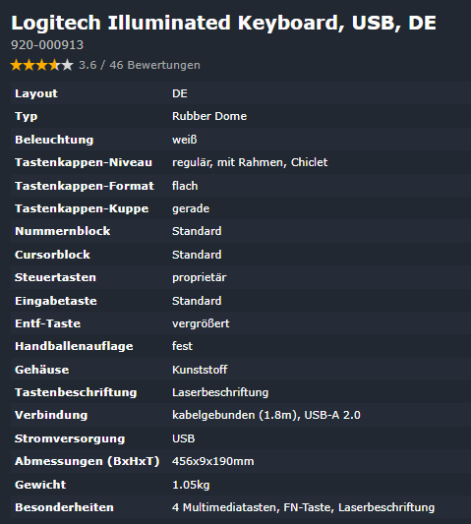Click the Entf-Taste value vergrößert
The width and height of the screenshot is (471, 524).
[x=201, y=323]
